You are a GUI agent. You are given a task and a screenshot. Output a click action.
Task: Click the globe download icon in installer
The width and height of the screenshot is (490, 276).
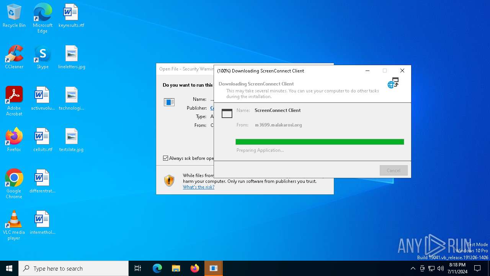click(393, 83)
